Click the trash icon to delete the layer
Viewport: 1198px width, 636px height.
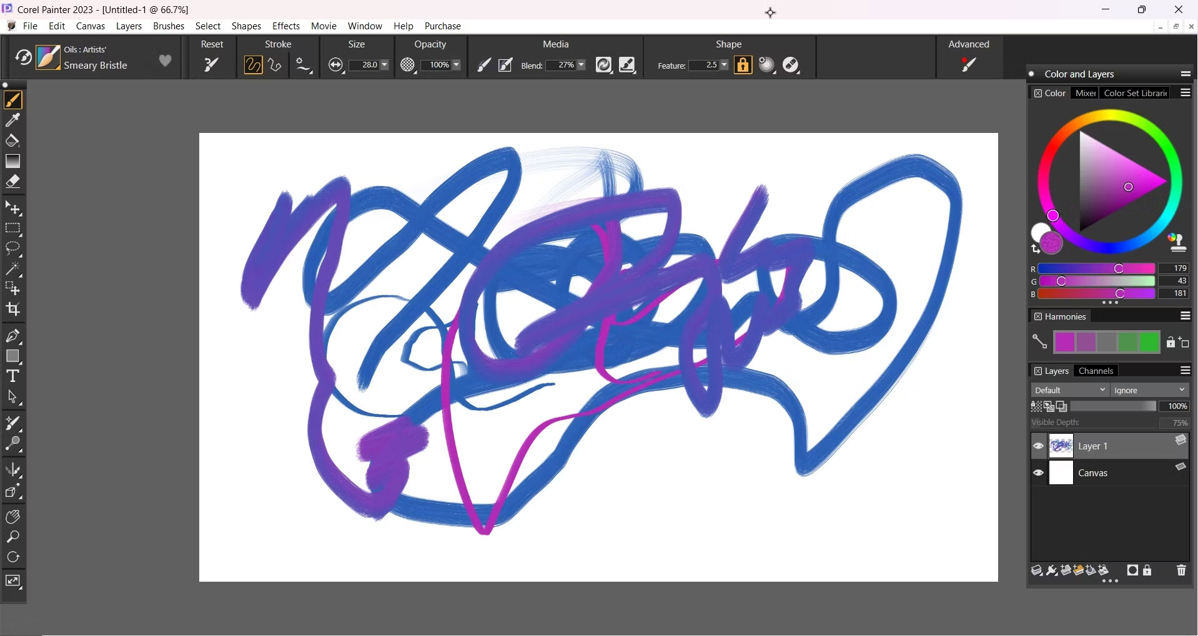pos(1181,570)
